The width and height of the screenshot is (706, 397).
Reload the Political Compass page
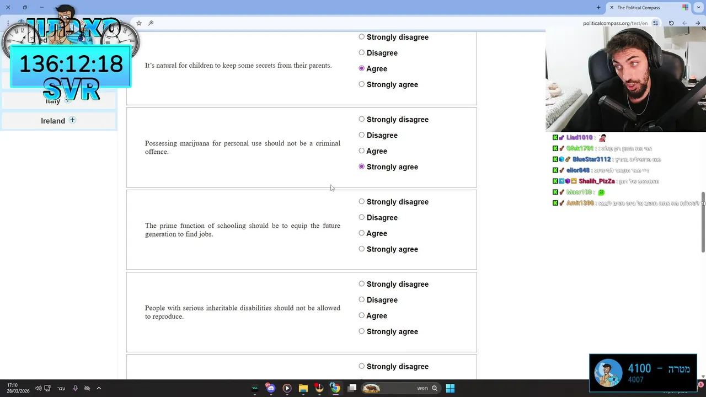pos(671,23)
